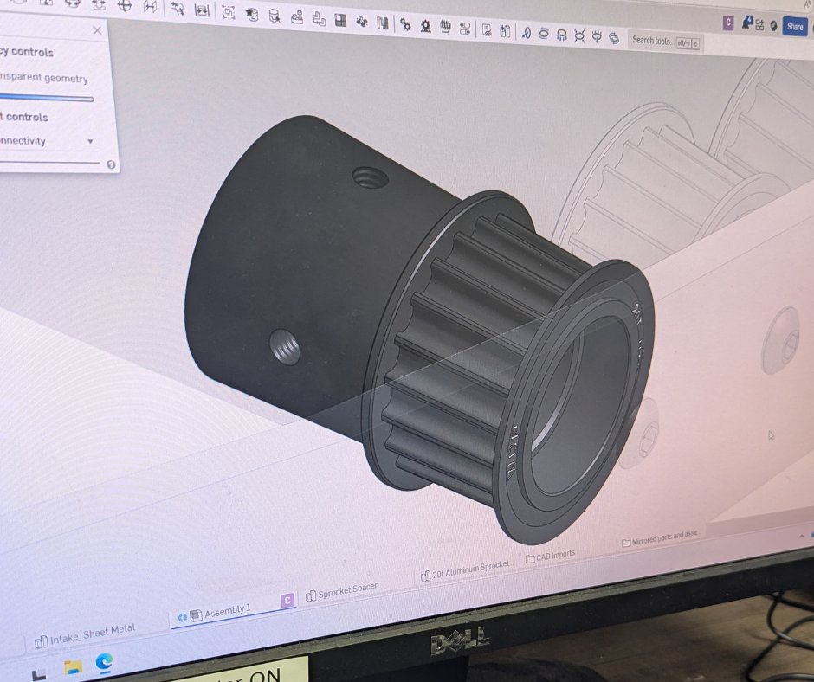Select the group tool icon

[x=228, y=12]
